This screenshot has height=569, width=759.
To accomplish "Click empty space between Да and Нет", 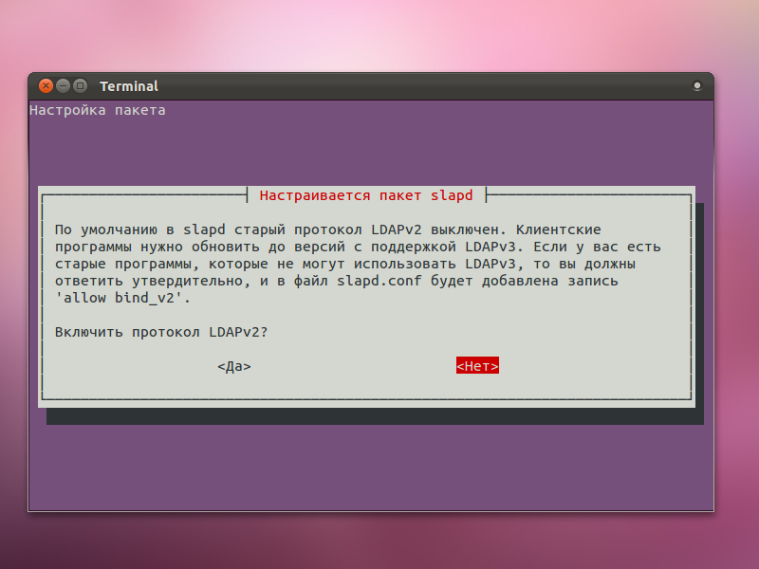I will tap(351, 366).
